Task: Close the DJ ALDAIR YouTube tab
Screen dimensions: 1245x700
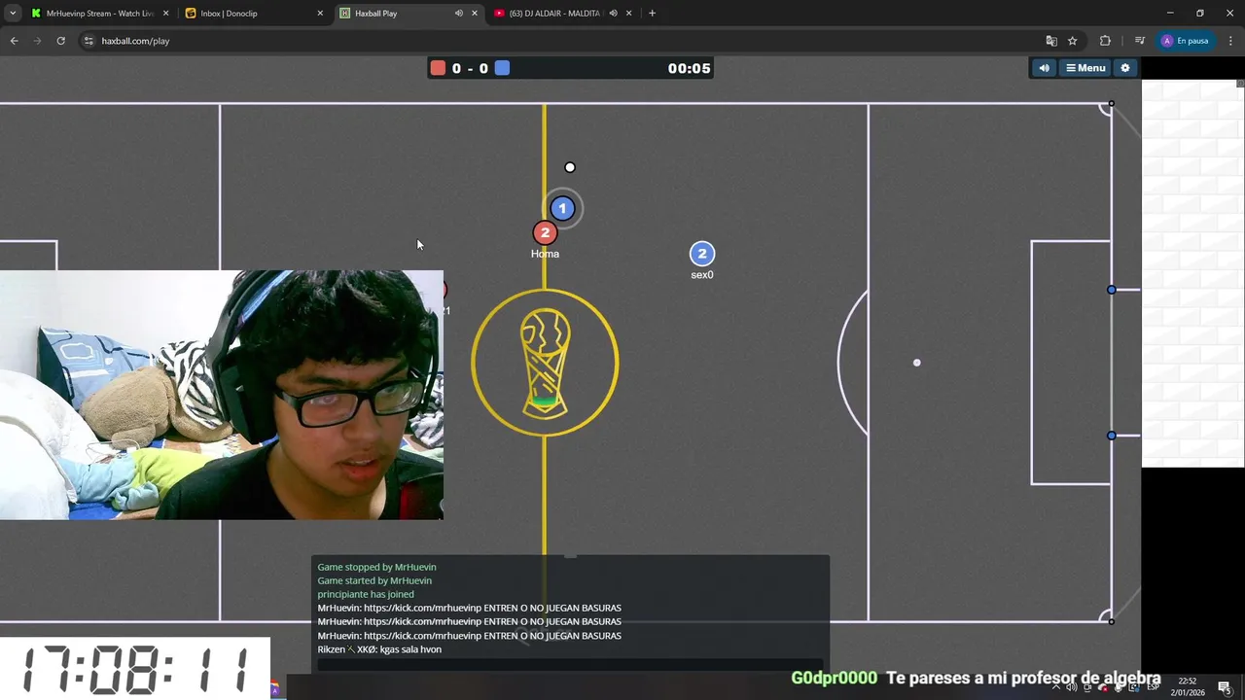Action: click(x=629, y=14)
